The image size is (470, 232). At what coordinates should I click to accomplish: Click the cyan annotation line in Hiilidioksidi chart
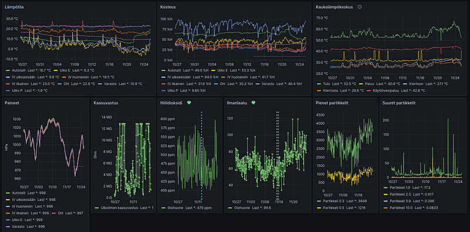coord(202,155)
